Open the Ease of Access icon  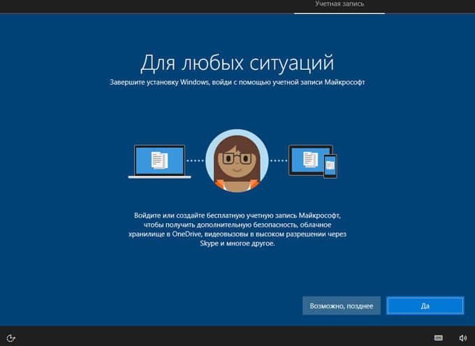point(11,338)
